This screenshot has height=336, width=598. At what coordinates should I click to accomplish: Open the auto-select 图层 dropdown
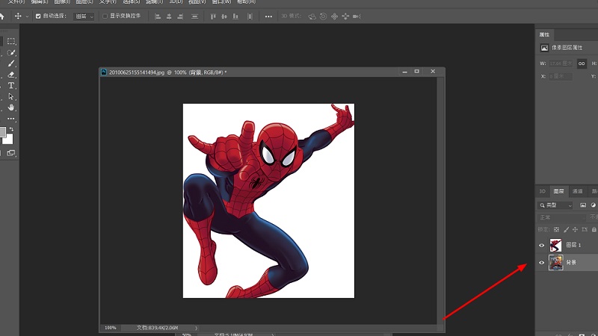click(x=84, y=16)
